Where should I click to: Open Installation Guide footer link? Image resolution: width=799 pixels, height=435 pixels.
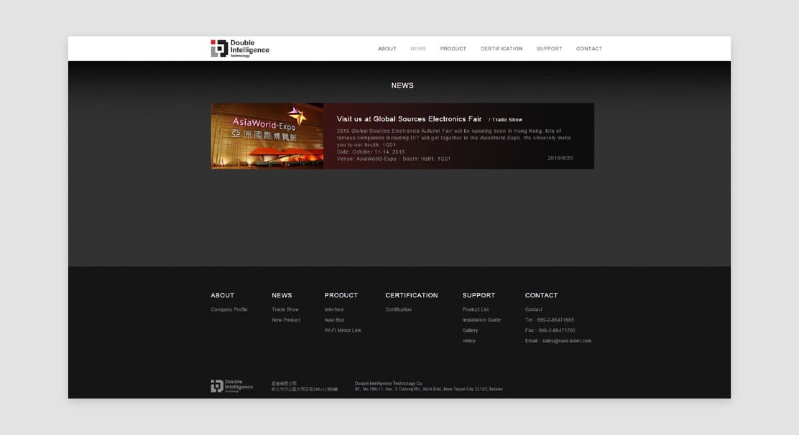point(481,321)
